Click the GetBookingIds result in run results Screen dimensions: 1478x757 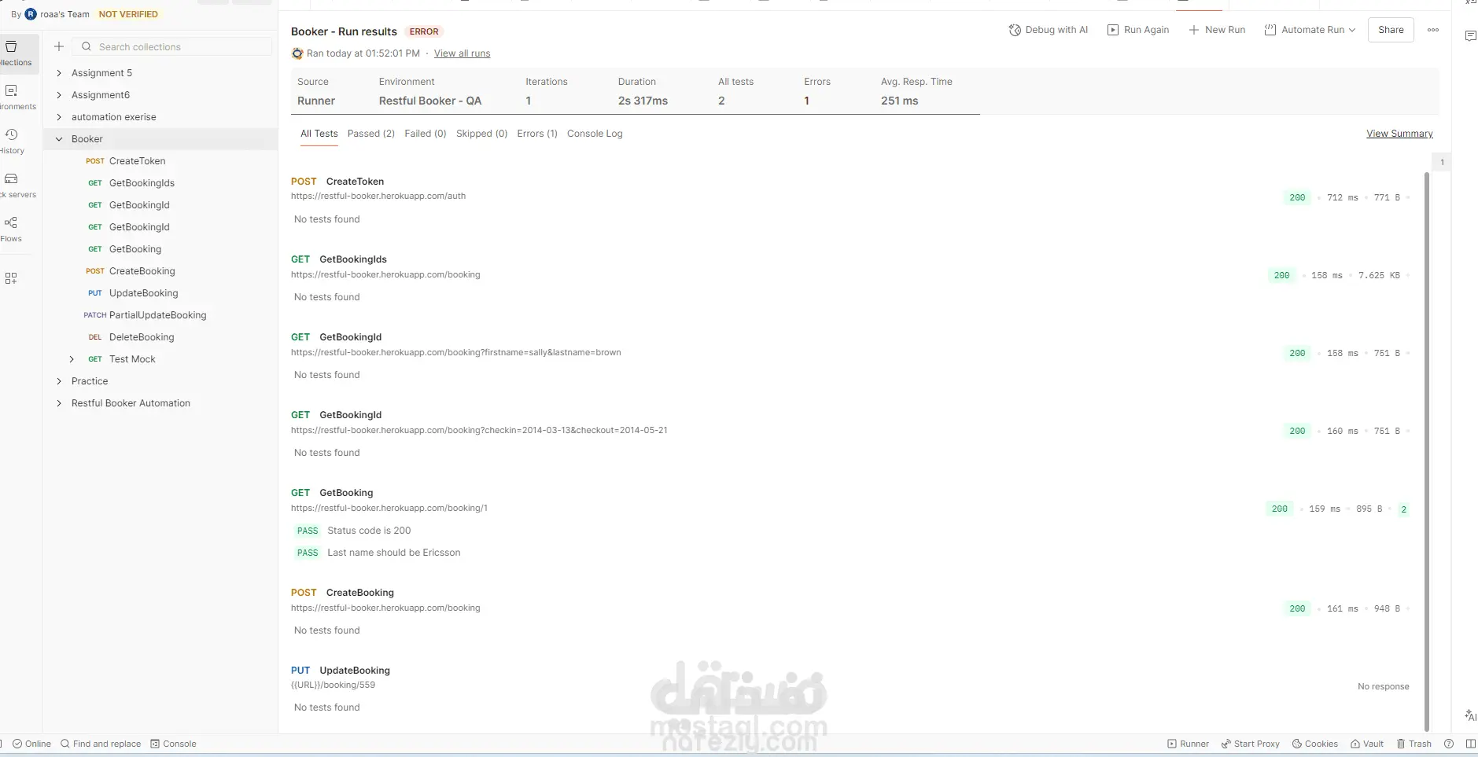coord(353,259)
